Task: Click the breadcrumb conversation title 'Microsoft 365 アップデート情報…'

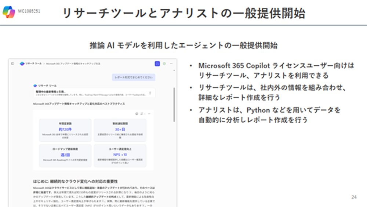Action: [x=73, y=63]
